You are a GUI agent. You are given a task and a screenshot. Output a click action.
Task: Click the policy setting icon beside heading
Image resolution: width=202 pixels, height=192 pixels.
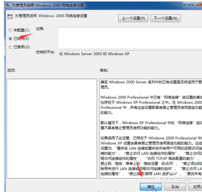(10, 16)
